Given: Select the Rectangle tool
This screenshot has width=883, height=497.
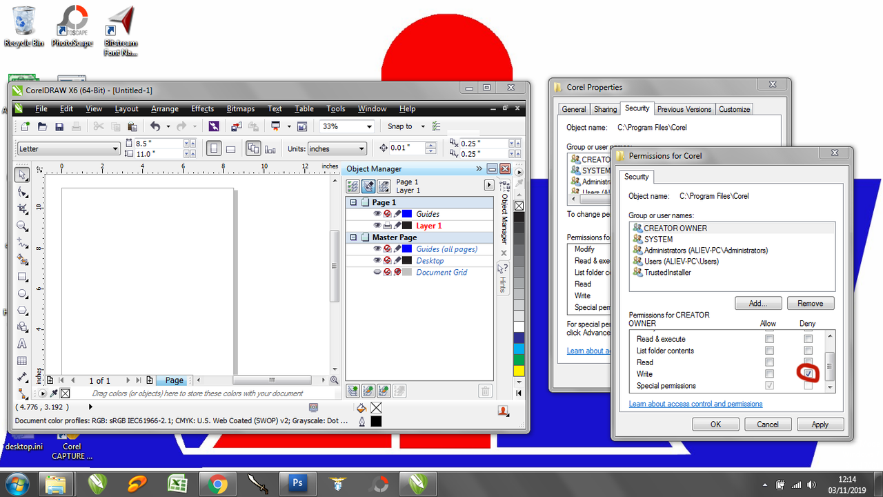Looking at the screenshot, I should (22, 277).
